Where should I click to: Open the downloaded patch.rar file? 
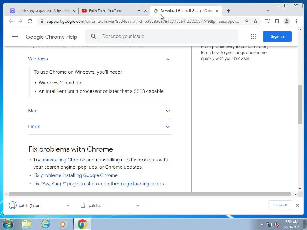click(x=96, y=205)
